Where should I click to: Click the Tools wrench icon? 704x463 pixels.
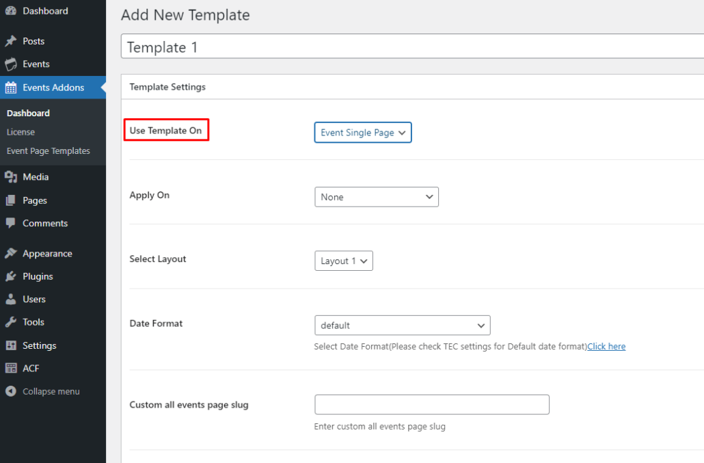(x=11, y=322)
